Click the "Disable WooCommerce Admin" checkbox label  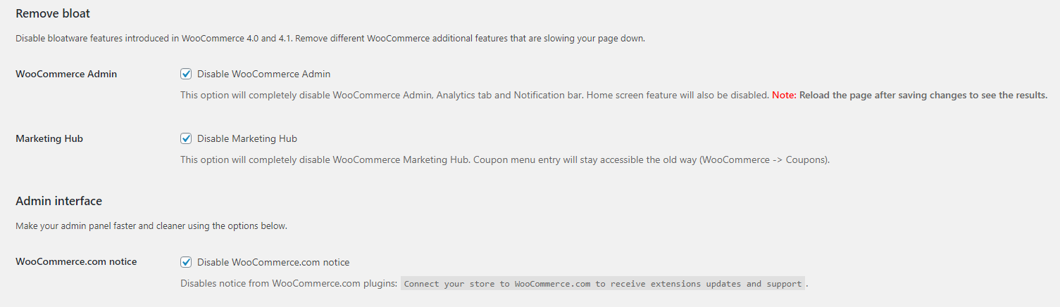263,74
